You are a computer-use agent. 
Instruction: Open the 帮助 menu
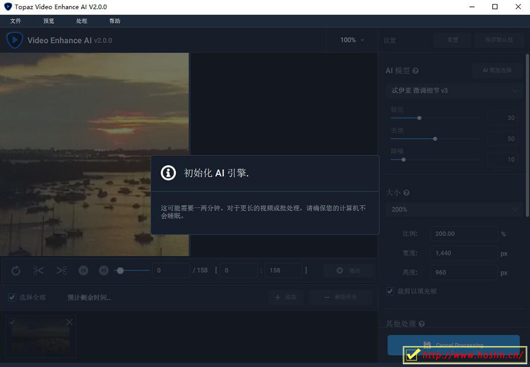click(115, 21)
